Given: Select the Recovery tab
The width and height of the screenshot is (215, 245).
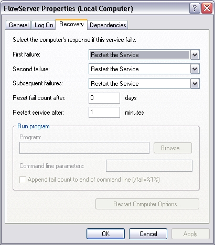Looking at the screenshot, I should pos(71,24).
